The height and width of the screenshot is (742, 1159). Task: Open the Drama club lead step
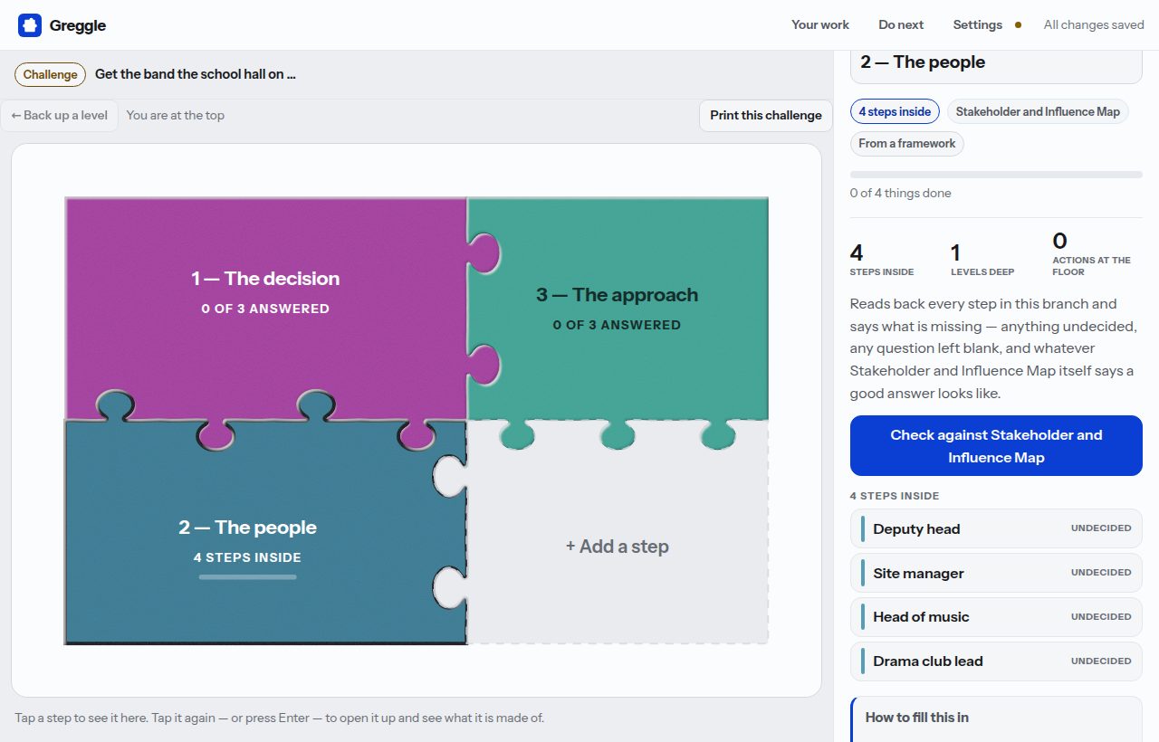[x=996, y=661]
